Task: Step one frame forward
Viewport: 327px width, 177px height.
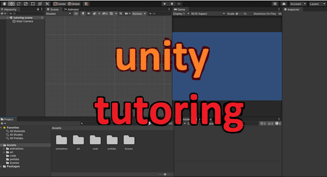Action: click(179, 4)
